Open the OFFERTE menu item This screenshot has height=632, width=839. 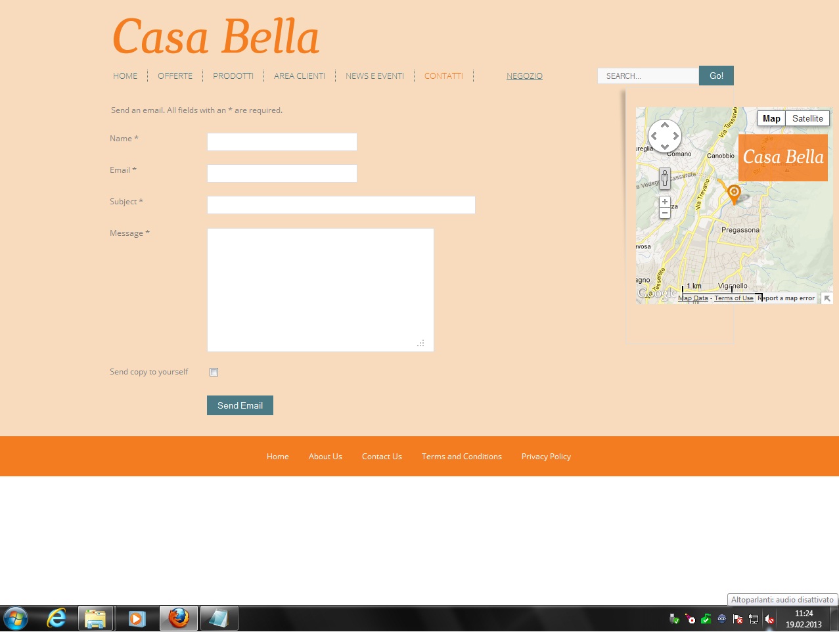(175, 76)
